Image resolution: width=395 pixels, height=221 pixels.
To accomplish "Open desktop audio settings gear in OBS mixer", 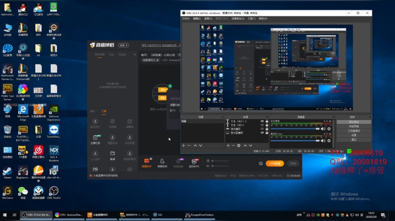I will 329,129.
